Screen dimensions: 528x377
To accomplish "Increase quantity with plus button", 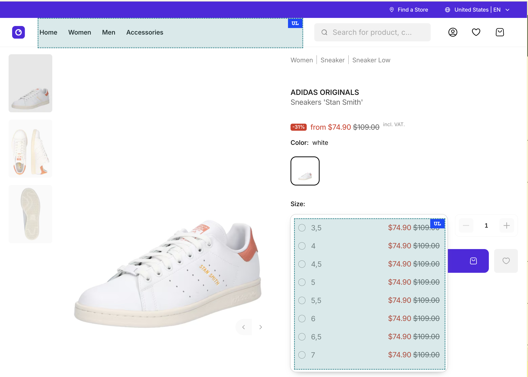I will tap(507, 226).
